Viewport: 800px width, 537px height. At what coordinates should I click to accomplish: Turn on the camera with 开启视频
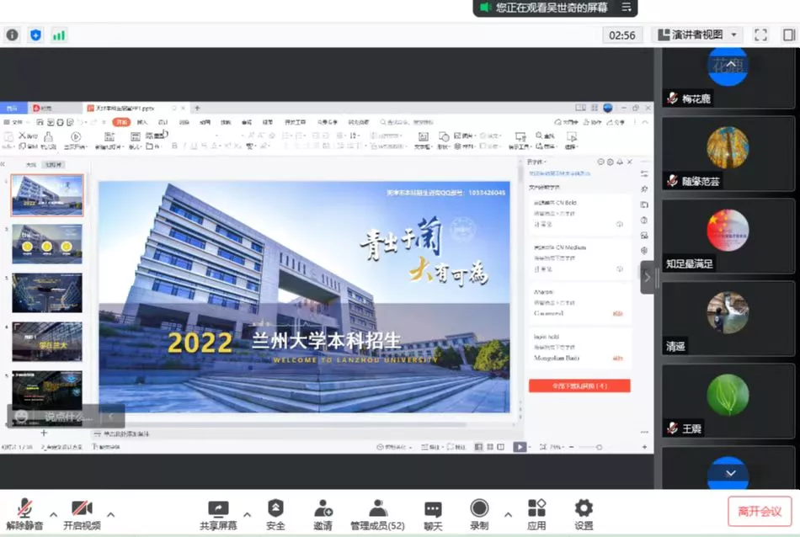(82, 514)
